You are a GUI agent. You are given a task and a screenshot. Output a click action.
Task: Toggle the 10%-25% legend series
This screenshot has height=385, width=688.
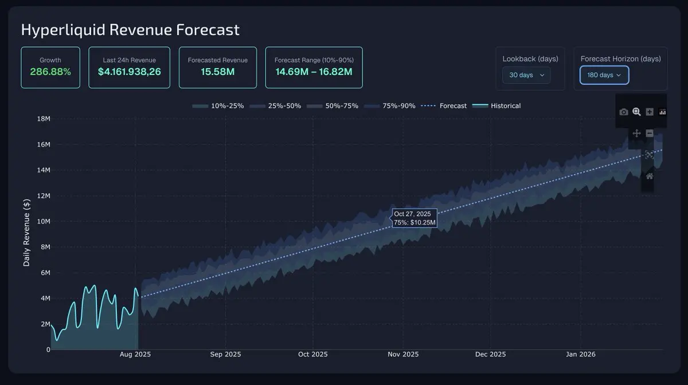coord(218,106)
